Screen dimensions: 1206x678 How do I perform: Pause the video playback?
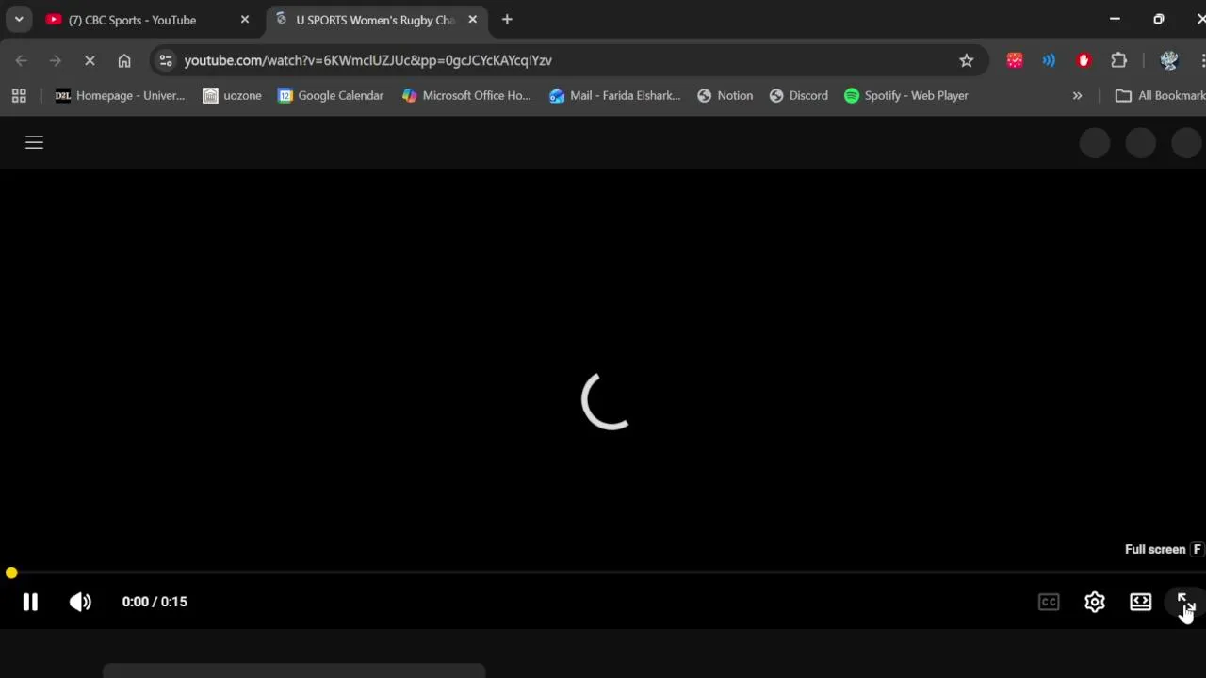[x=30, y=602]
